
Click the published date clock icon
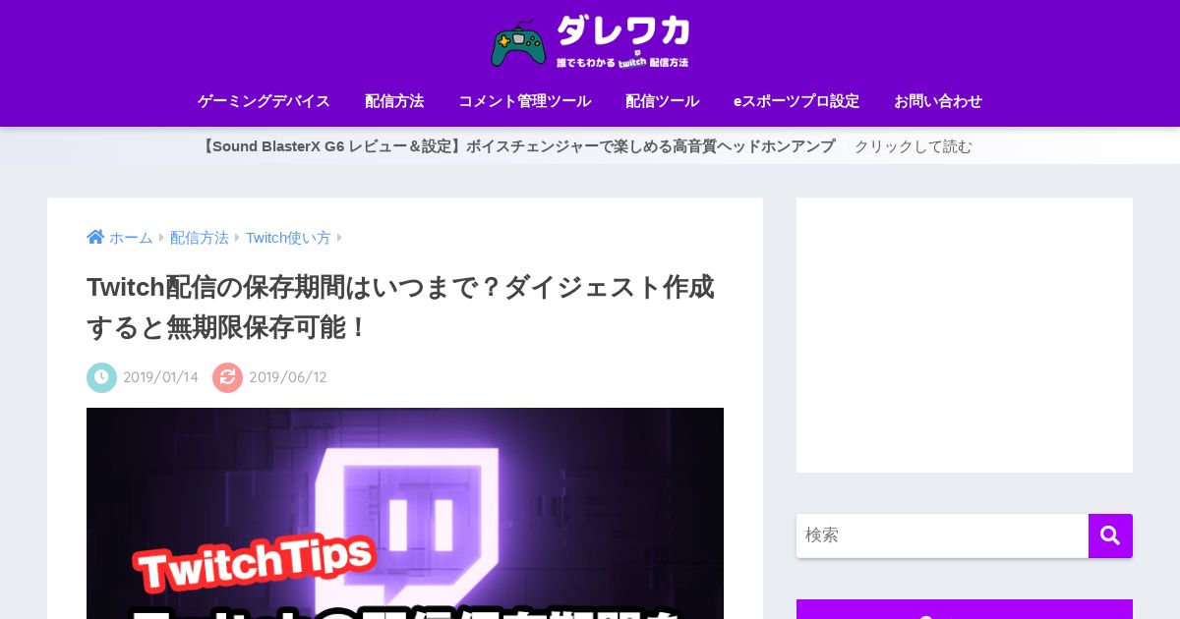click(101, 377)
